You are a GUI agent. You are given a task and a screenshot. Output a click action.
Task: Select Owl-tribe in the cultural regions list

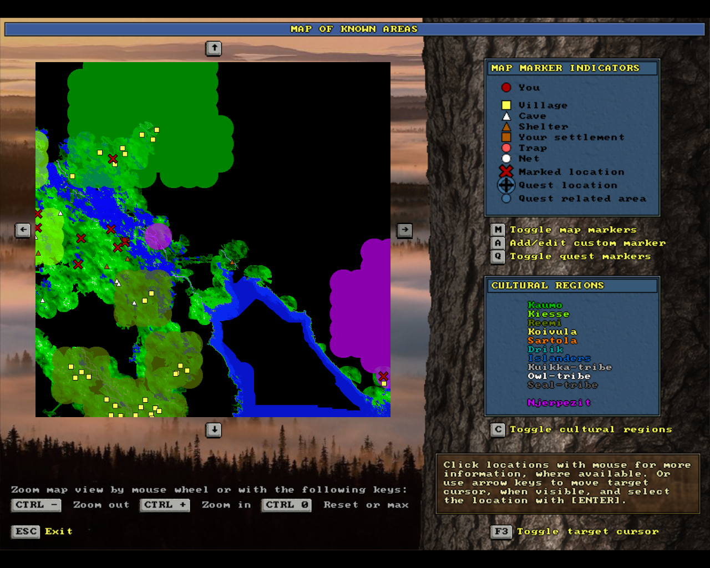[x=559, y=376]
